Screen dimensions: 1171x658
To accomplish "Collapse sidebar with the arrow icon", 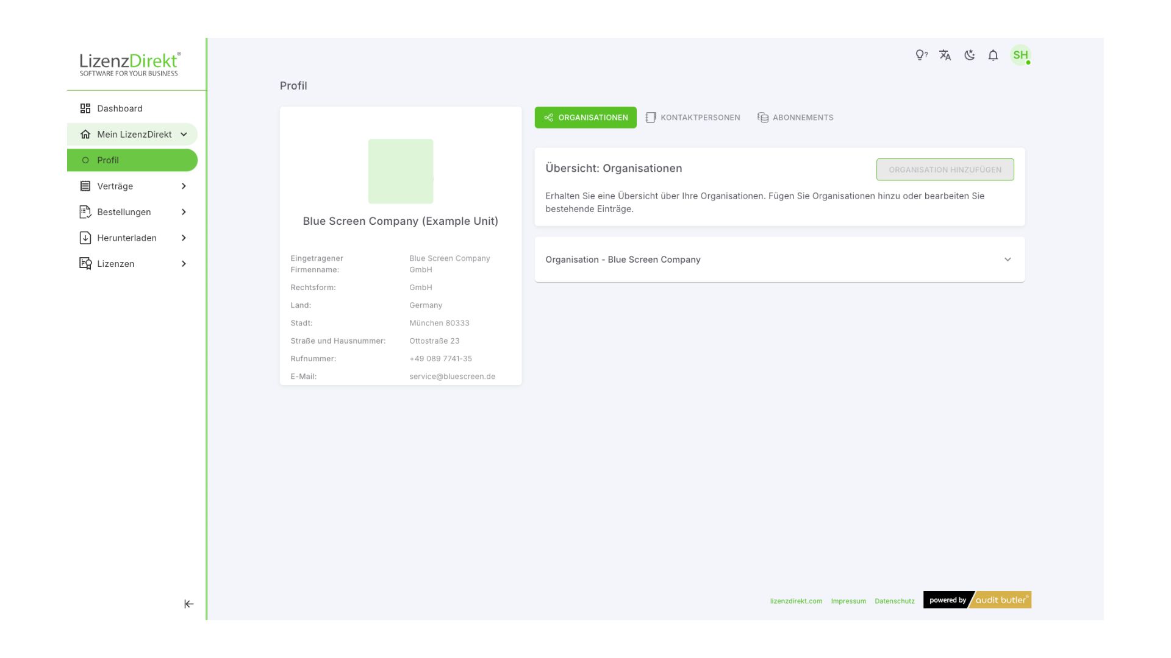I will (x=188, y=604).
